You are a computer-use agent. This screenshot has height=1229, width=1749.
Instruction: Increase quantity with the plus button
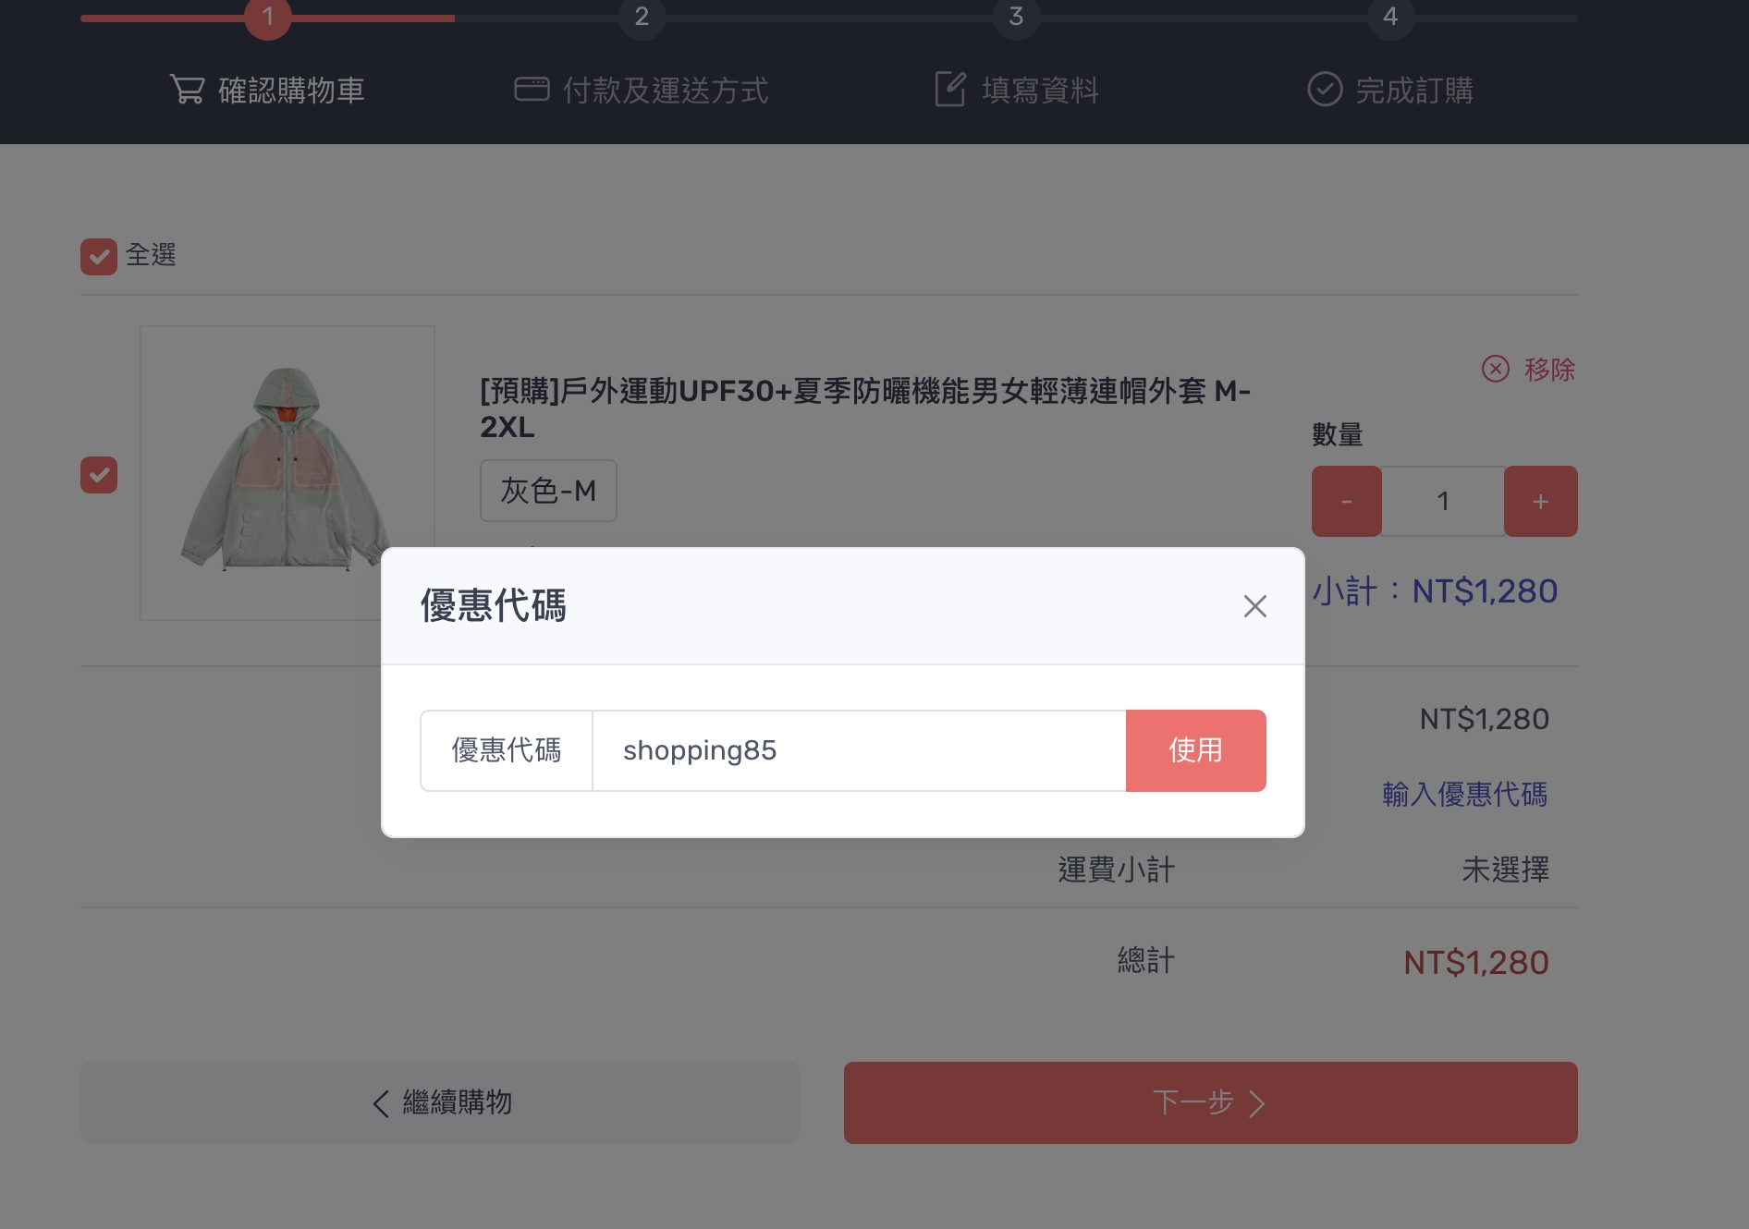click(x=1540, y=501)
